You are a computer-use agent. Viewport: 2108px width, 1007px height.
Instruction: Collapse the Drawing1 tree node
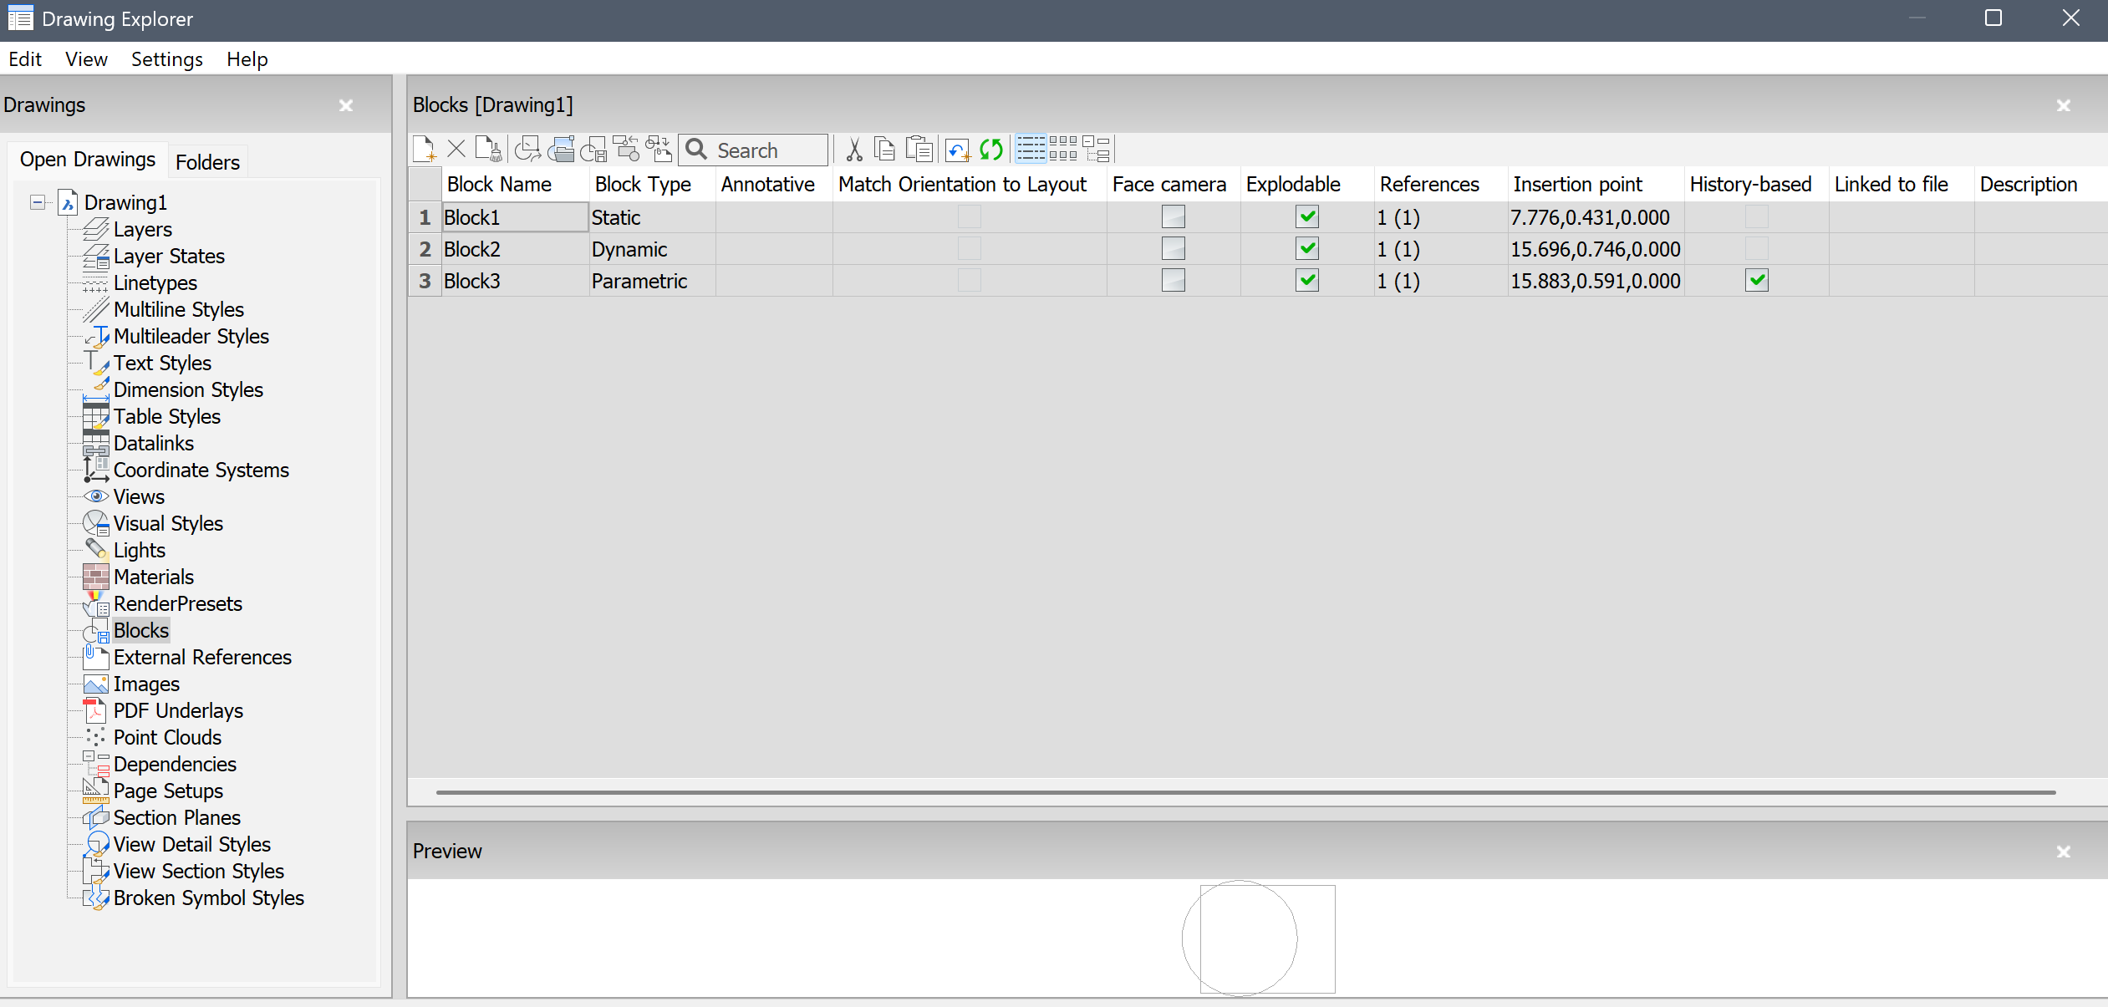(38, 202)
